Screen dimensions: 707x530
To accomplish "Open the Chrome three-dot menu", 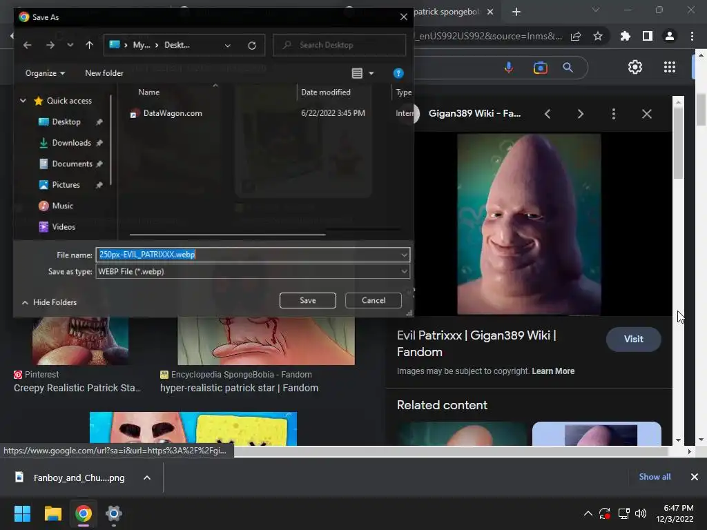I will pyautogui.click(x=692, y=36).
